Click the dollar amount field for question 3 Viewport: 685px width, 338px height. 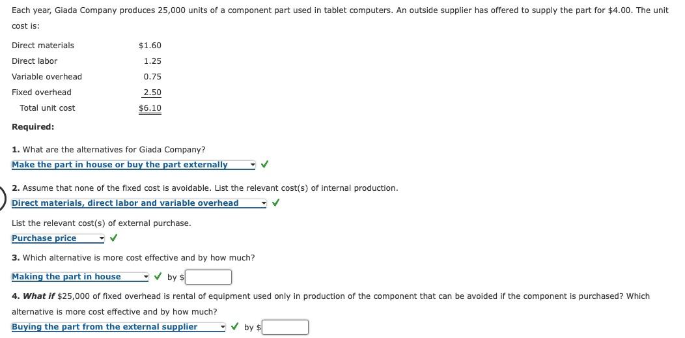[208, 277]
